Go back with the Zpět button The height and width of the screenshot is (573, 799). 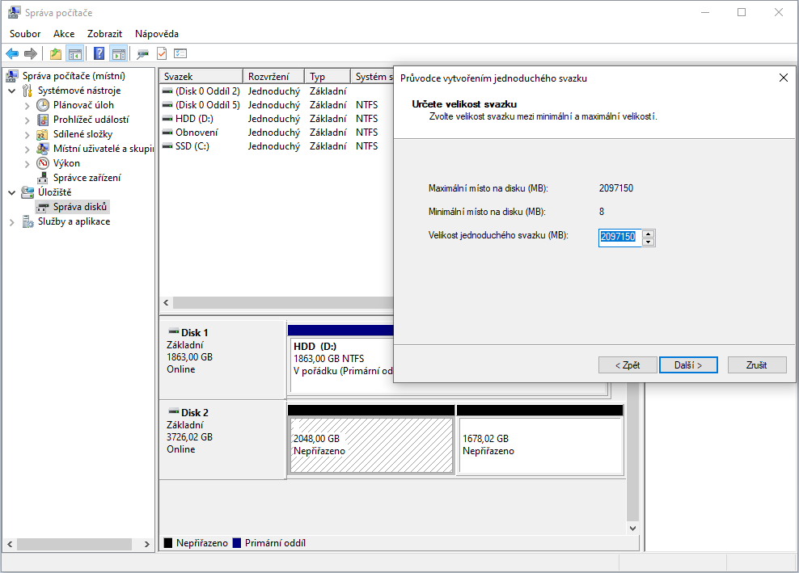point(628,365)
